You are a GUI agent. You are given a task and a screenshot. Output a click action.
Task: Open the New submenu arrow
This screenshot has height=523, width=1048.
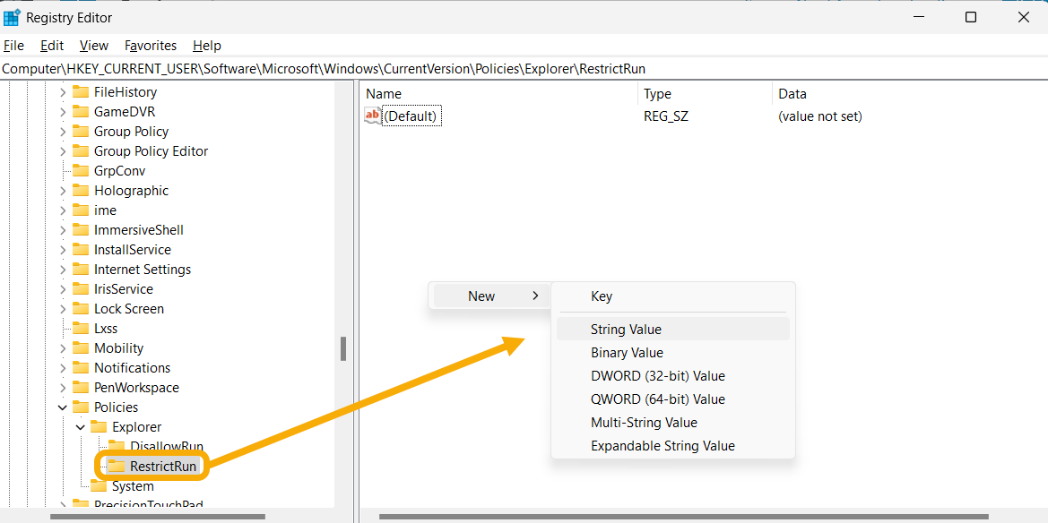pyautogui.click(x=535, y=295)
